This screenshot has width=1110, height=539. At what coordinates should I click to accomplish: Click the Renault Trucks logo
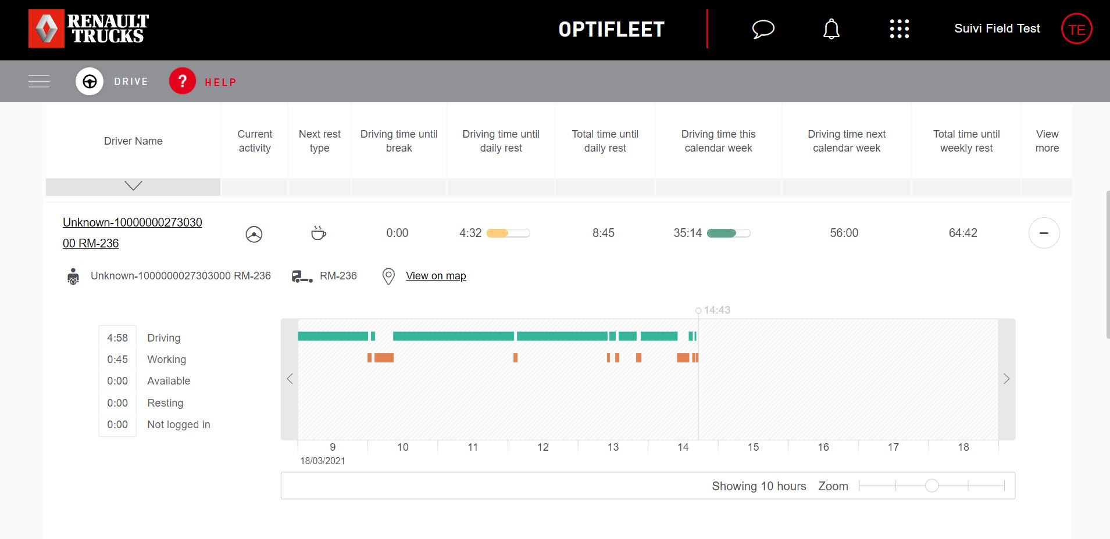(88, 28)
